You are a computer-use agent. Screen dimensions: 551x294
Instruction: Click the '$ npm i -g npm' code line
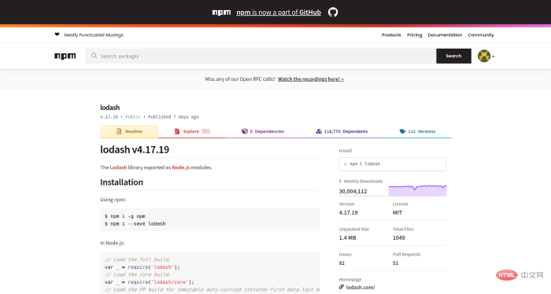point(125,216)
